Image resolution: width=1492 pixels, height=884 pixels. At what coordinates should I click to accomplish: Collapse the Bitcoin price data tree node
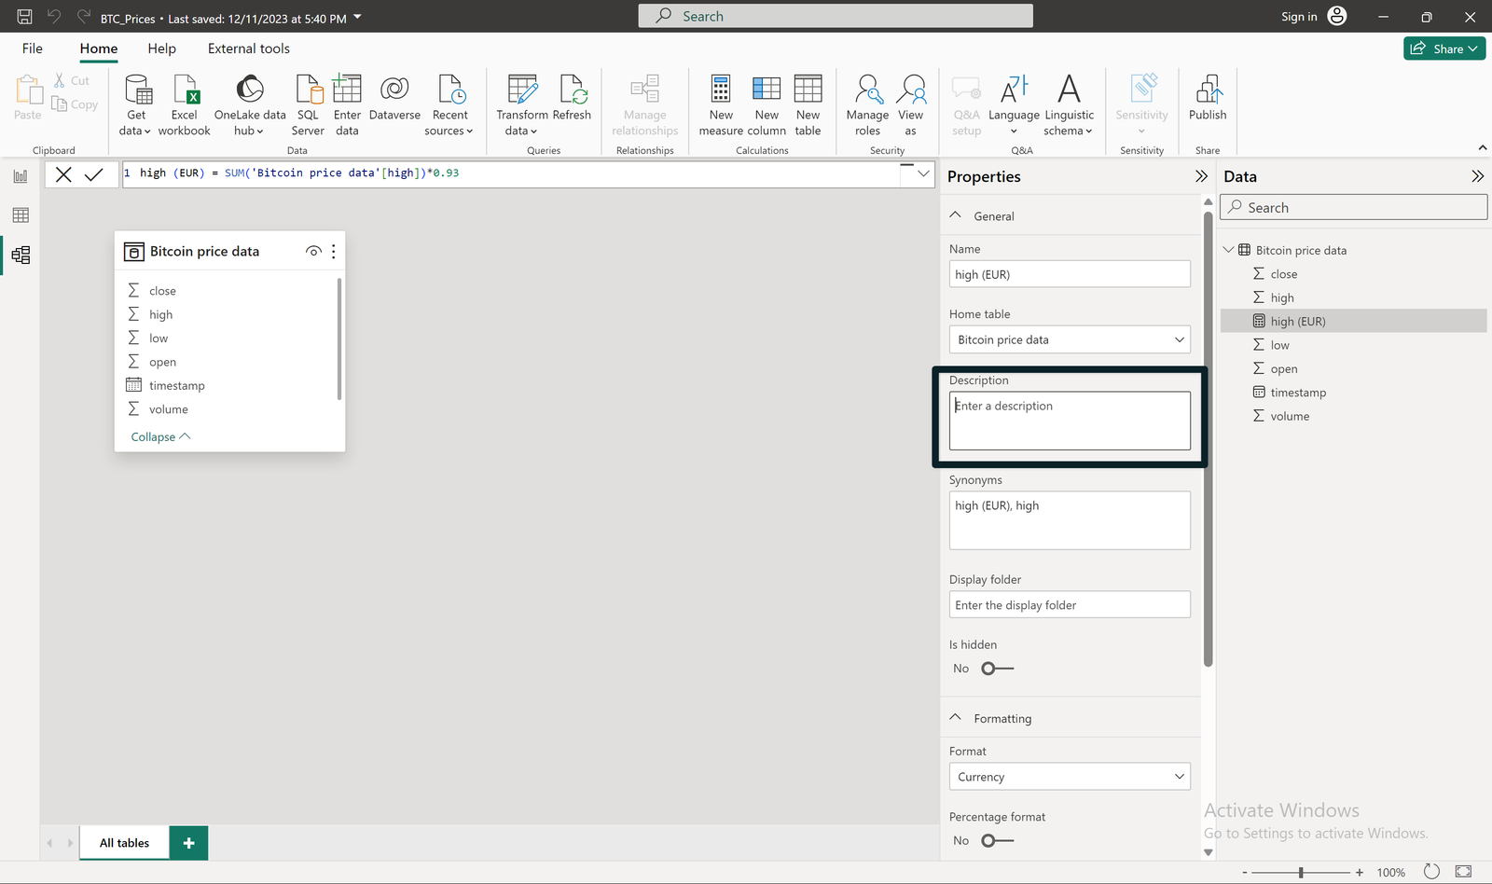point(1228,250)
